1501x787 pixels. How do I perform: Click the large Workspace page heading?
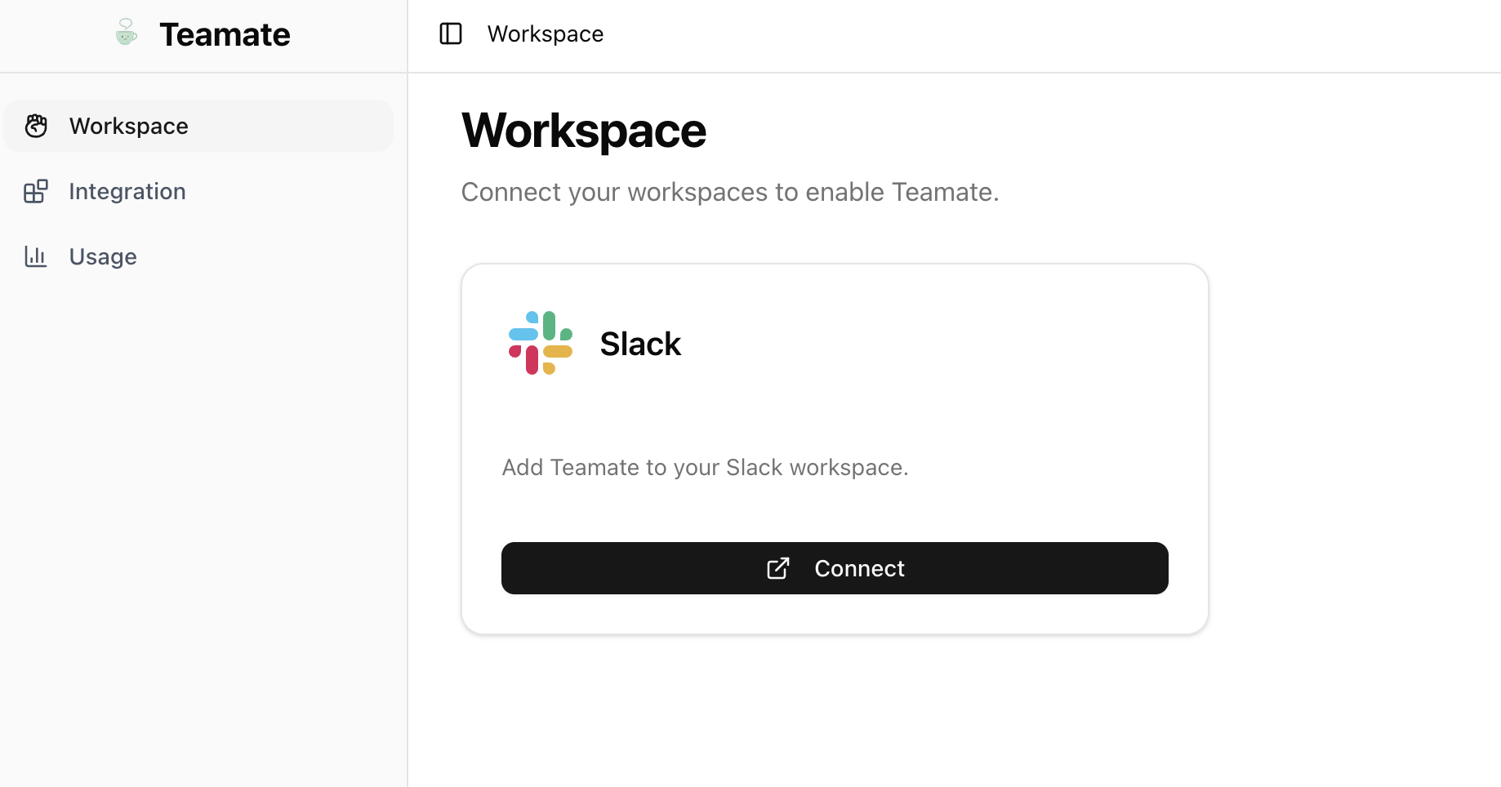click(584, 131)
